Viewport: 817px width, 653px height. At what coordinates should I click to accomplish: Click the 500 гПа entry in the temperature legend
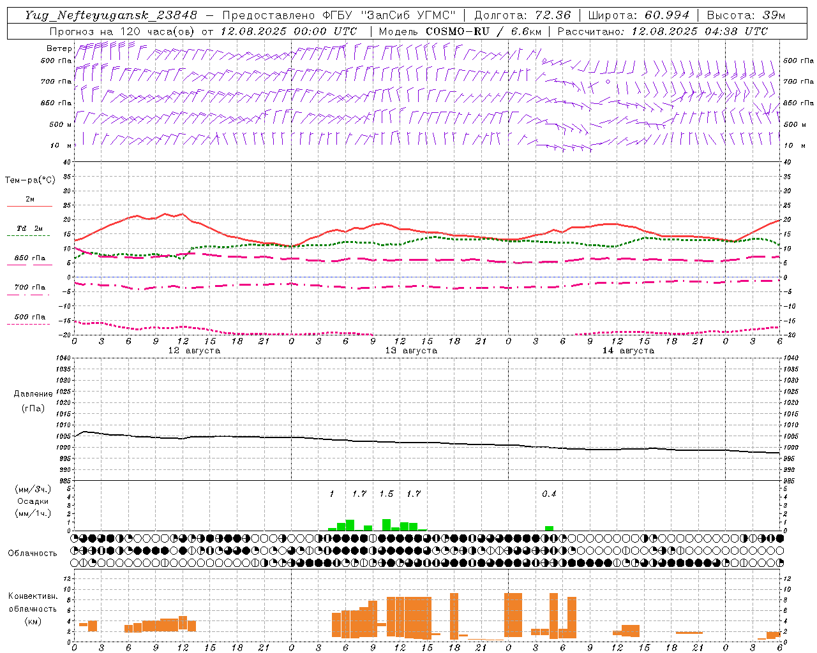pos(29,317)
